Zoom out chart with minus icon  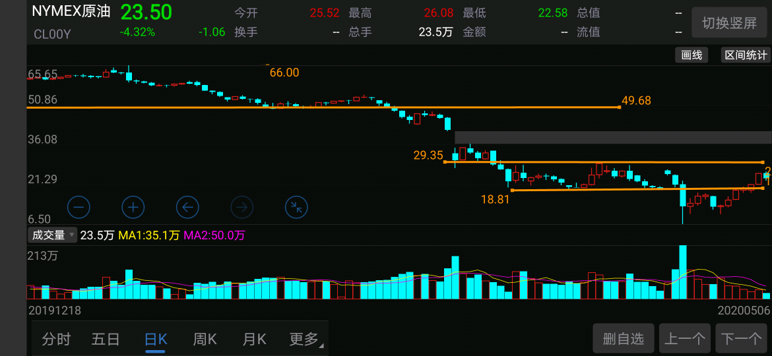click(x=79, y=207)
